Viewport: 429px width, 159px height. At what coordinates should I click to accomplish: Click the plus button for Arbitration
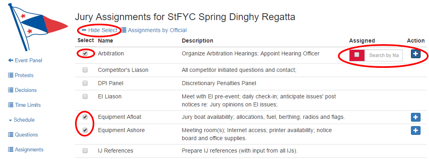(416, 54)
